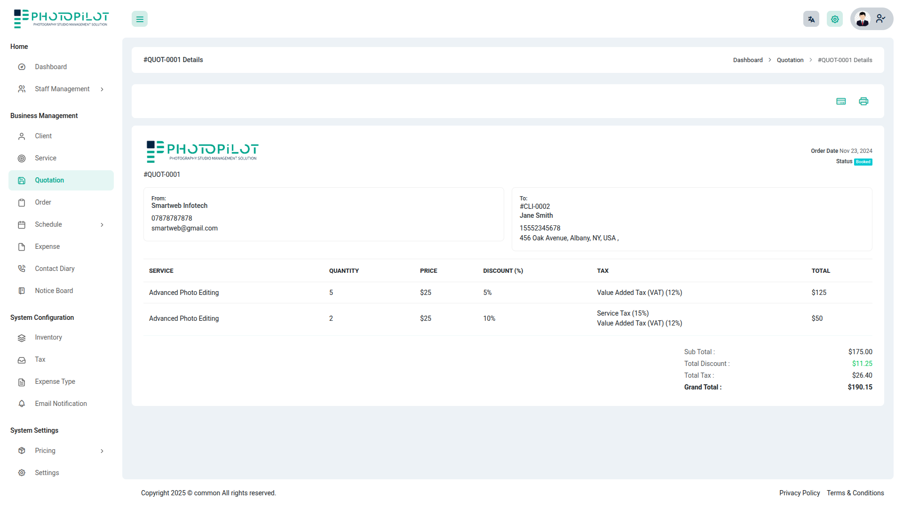Expand the Pricing submenu chevron
This screenshot has width=903, height=508.
(102, 451)
